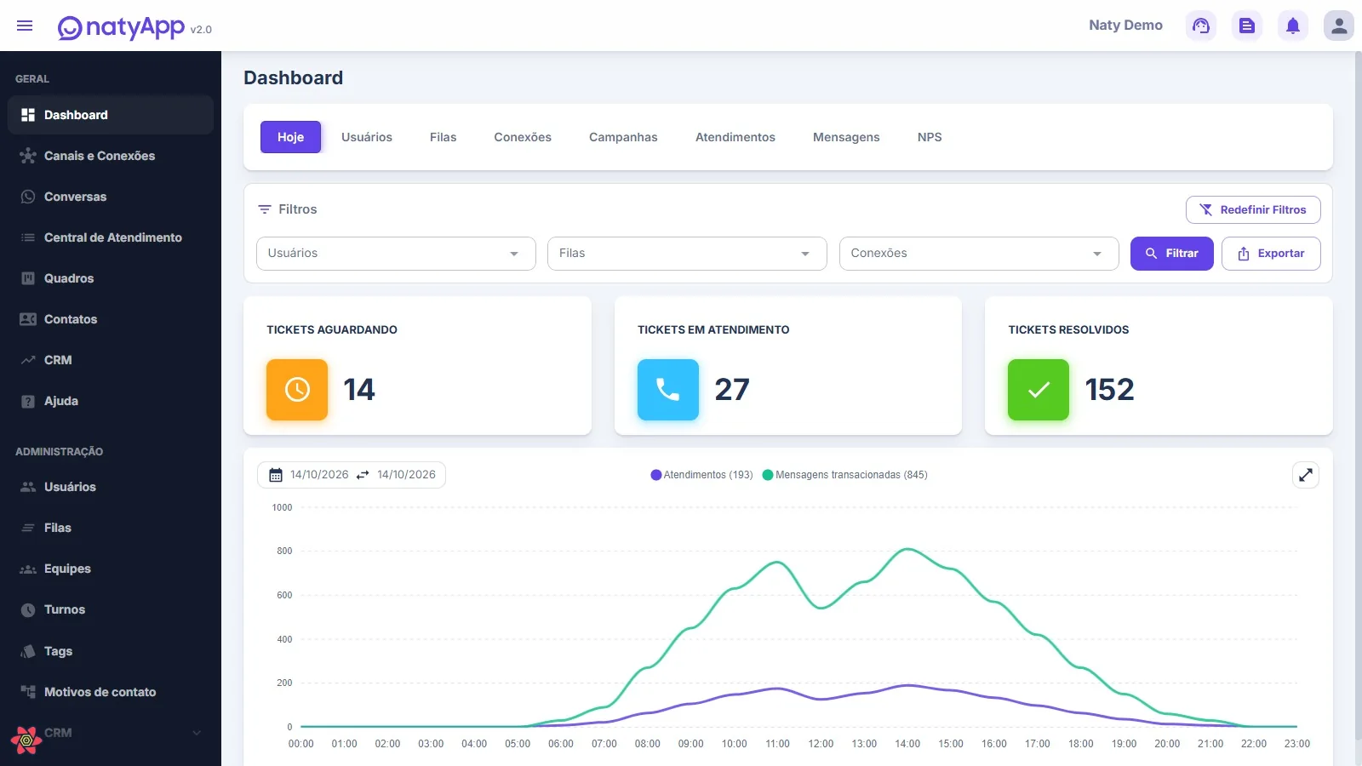Viewport: 1362px width, 766px height.
Task: Open Motivos de contato in sidebar
Action: (111, 692)
